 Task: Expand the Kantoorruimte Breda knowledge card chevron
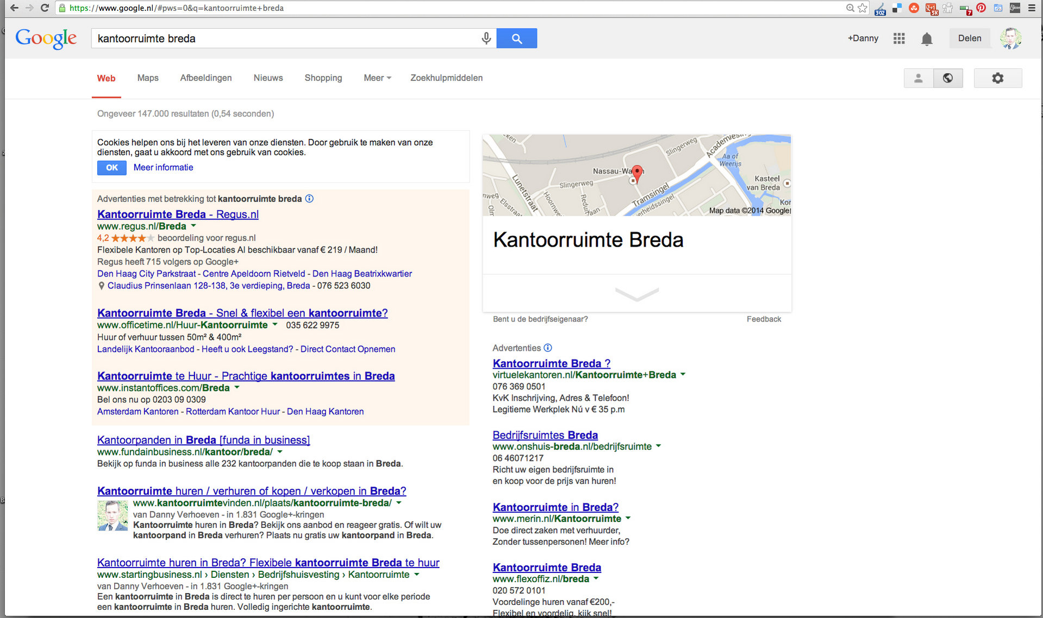[637, 294]
